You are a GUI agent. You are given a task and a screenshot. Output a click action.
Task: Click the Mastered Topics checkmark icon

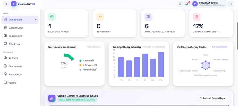click(x=52, y=17)
